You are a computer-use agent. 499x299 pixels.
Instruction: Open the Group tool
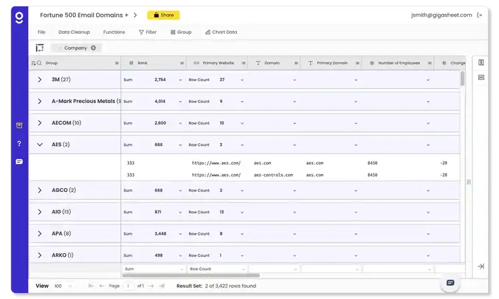point(181,32)
